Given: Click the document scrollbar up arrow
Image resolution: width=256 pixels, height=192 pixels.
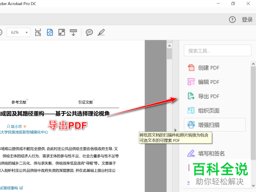Looking at the screenshot, I should (x=169, y=46).
